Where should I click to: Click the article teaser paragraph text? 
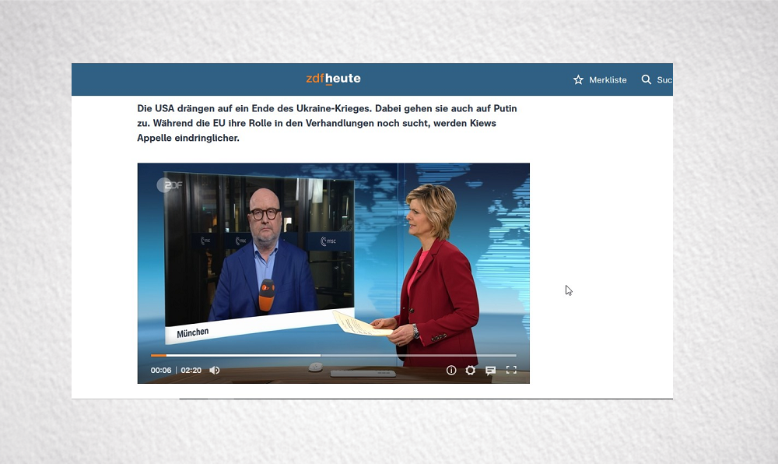pos(327,123)
